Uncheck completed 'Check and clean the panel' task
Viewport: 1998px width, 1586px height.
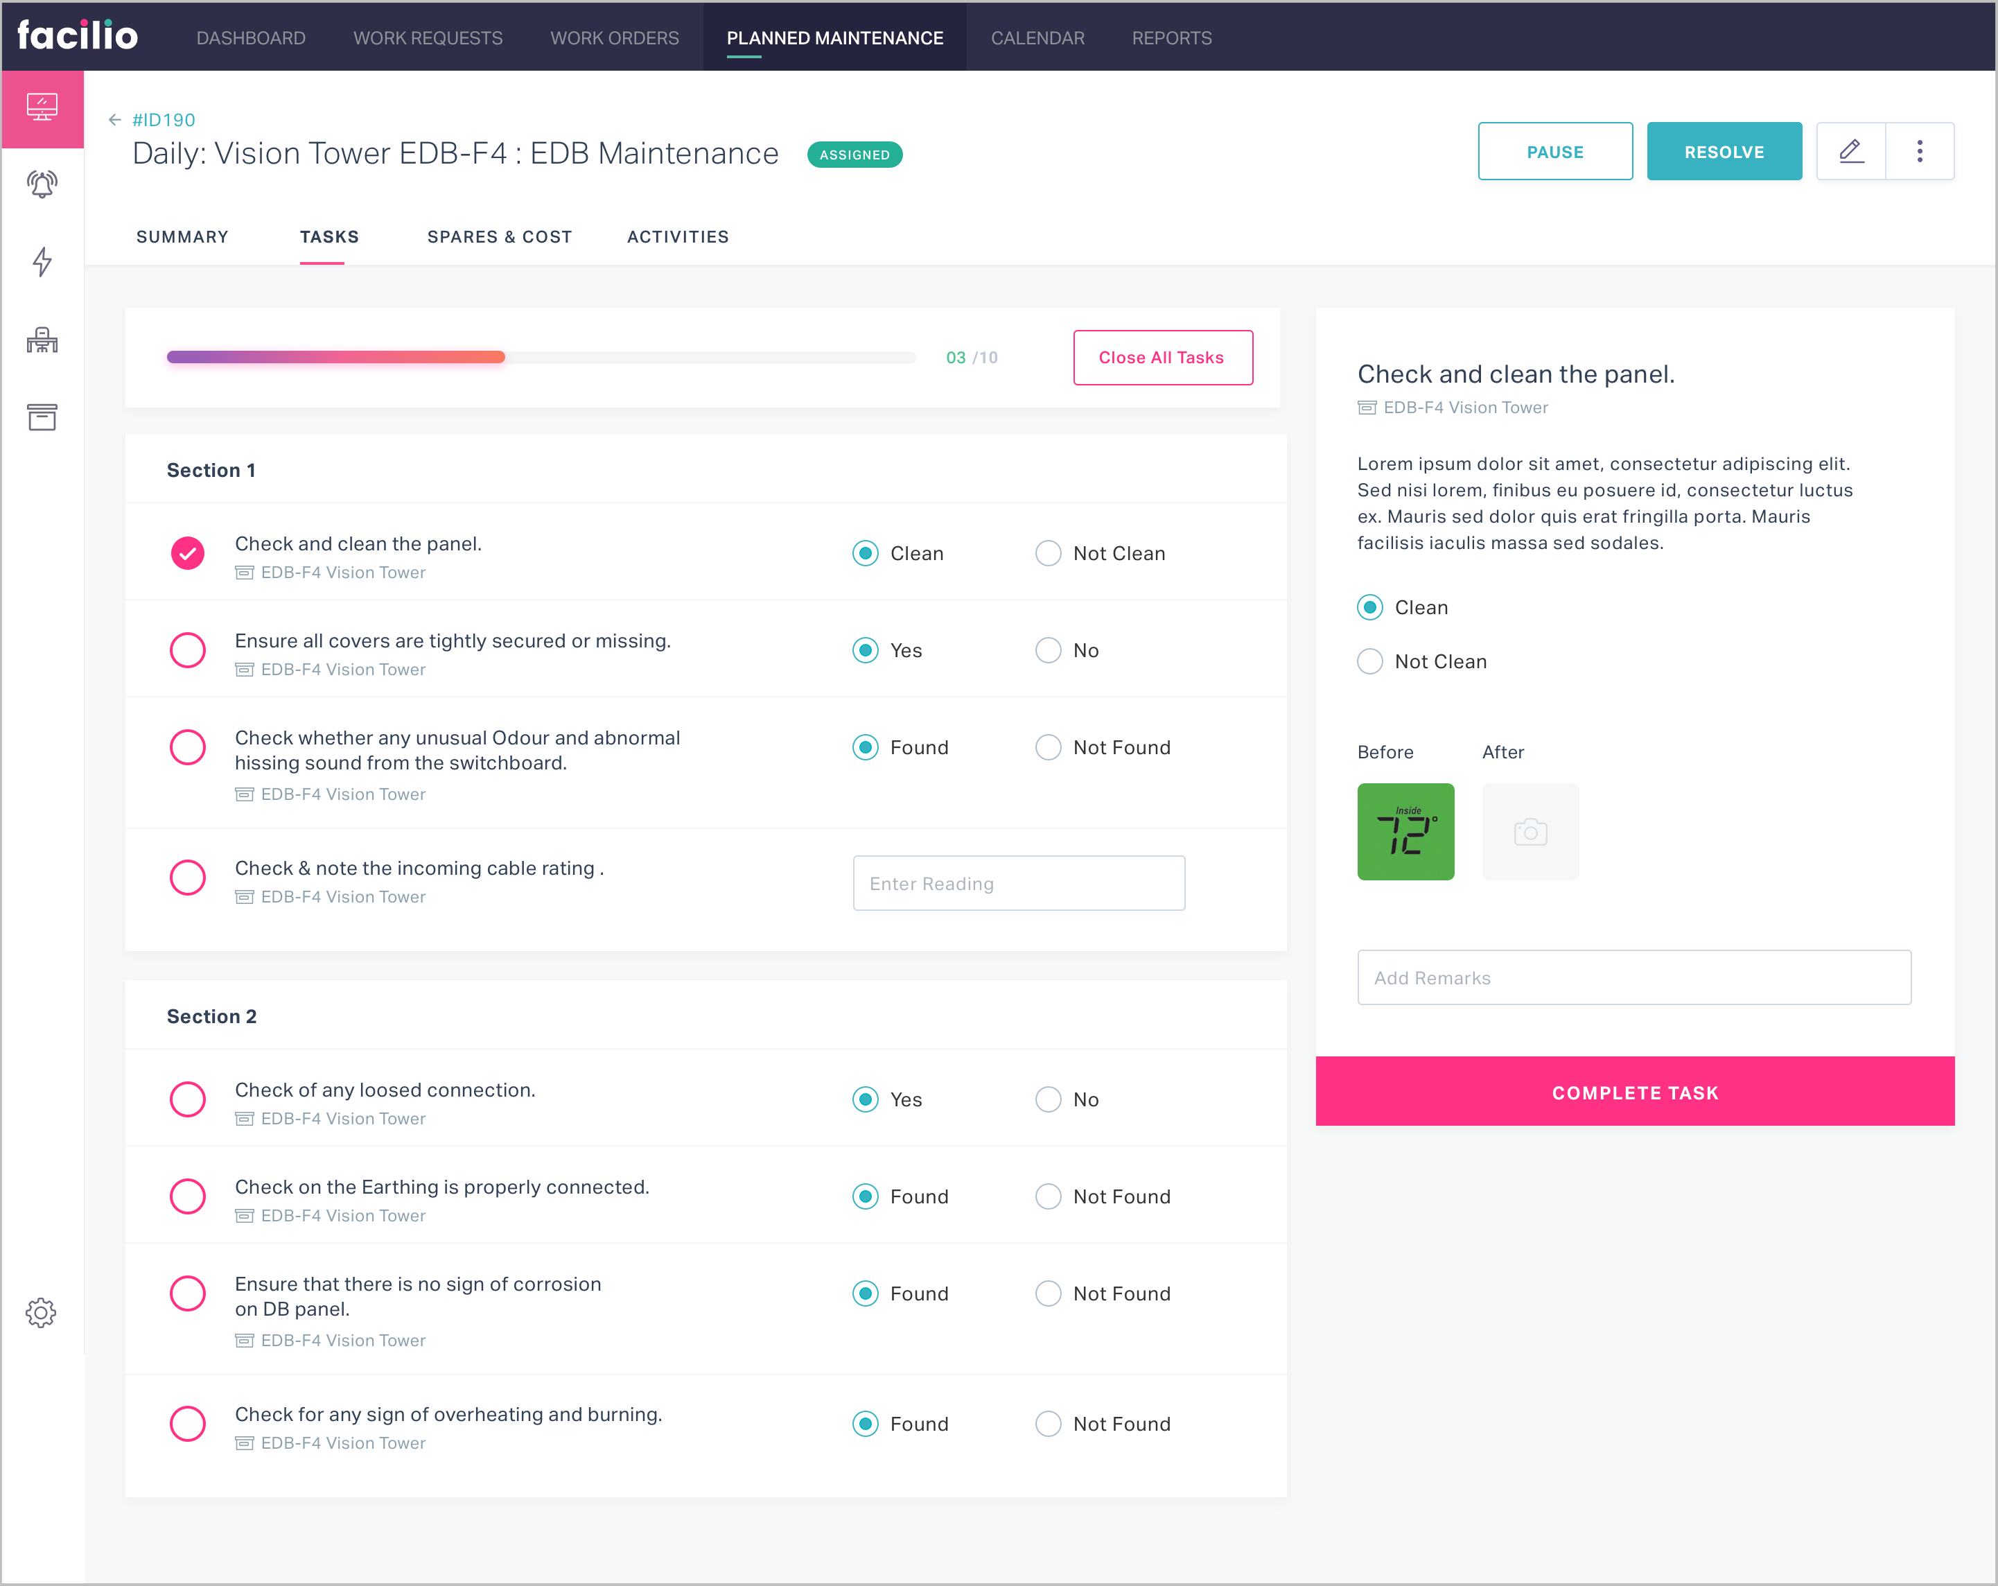187,553
